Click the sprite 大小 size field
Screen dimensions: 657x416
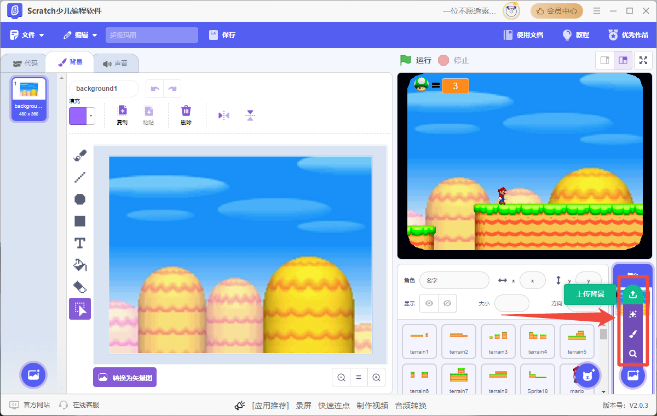[512, 303]
